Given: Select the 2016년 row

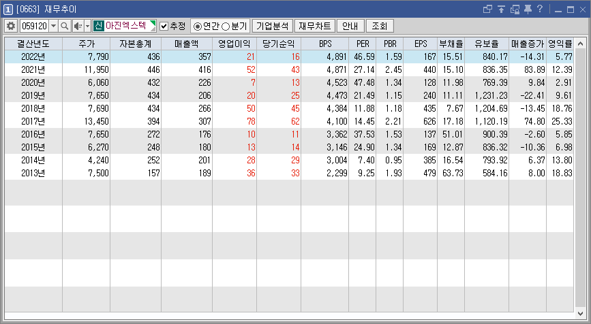Looking at the screenshot, I should (x=289, y=134).
